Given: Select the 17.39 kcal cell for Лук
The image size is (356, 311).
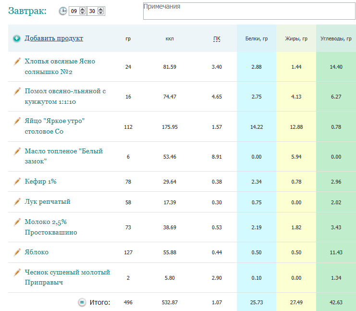Looking at the screenshot, I should (170, 202).
